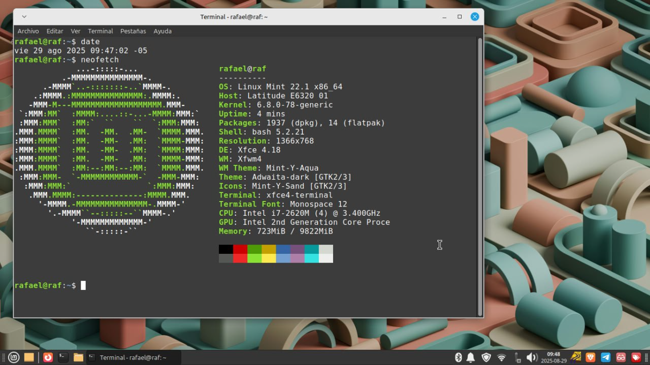The height and width of the screenshot is (365, 650).
Task: Click the terminal prompt cursor block
Action: (x=83, y=285)
